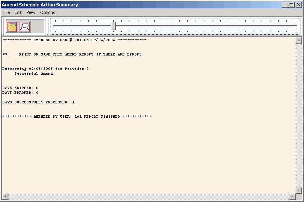This screenshot has height=202, width=304.
Task: Minimize the Amend Schedule Action Summary window
Action: click(x=285, y=5)
